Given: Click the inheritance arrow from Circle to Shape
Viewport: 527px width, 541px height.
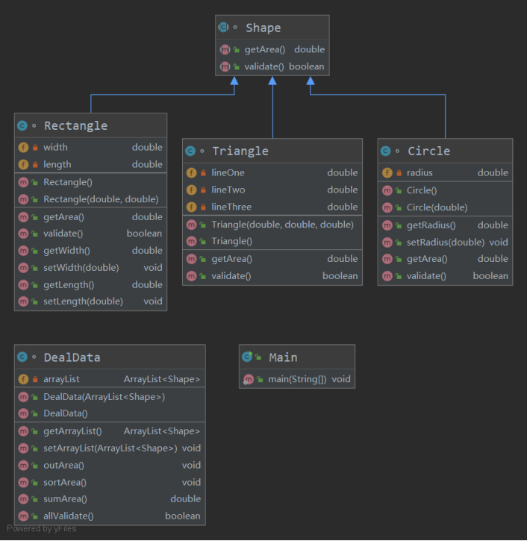Looking at the screenshot, I should (x=378, y=95).
